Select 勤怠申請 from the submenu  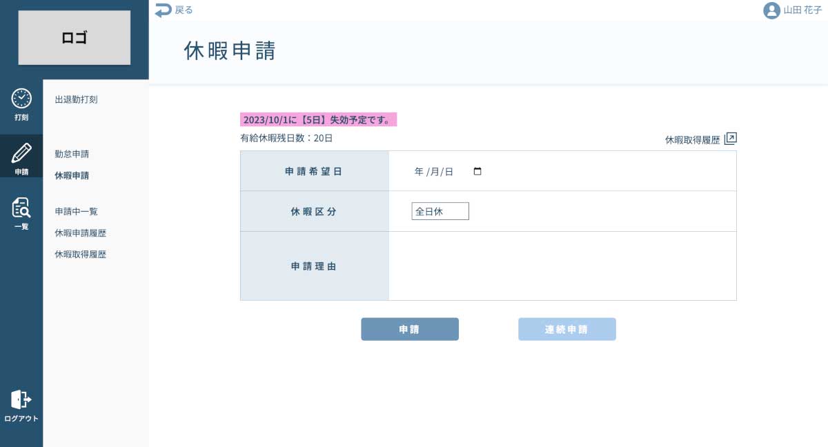coord(72,154)
